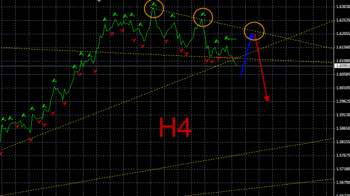Click the 1.59625 price axis label

coord(343,101)
